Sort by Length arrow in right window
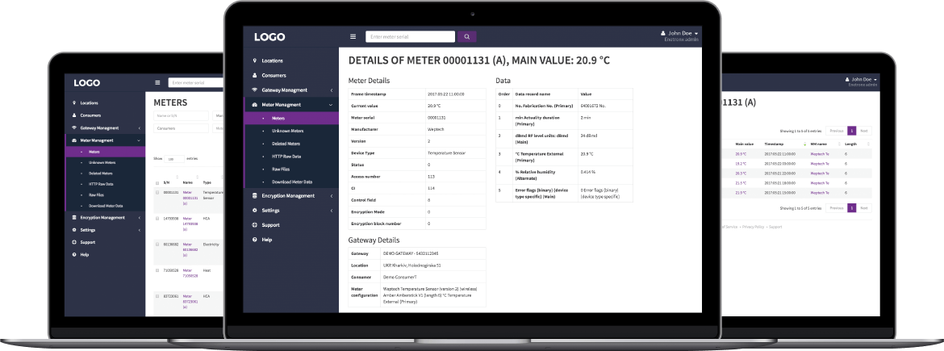This screenshot has height=351, width=944. point(869,144)
